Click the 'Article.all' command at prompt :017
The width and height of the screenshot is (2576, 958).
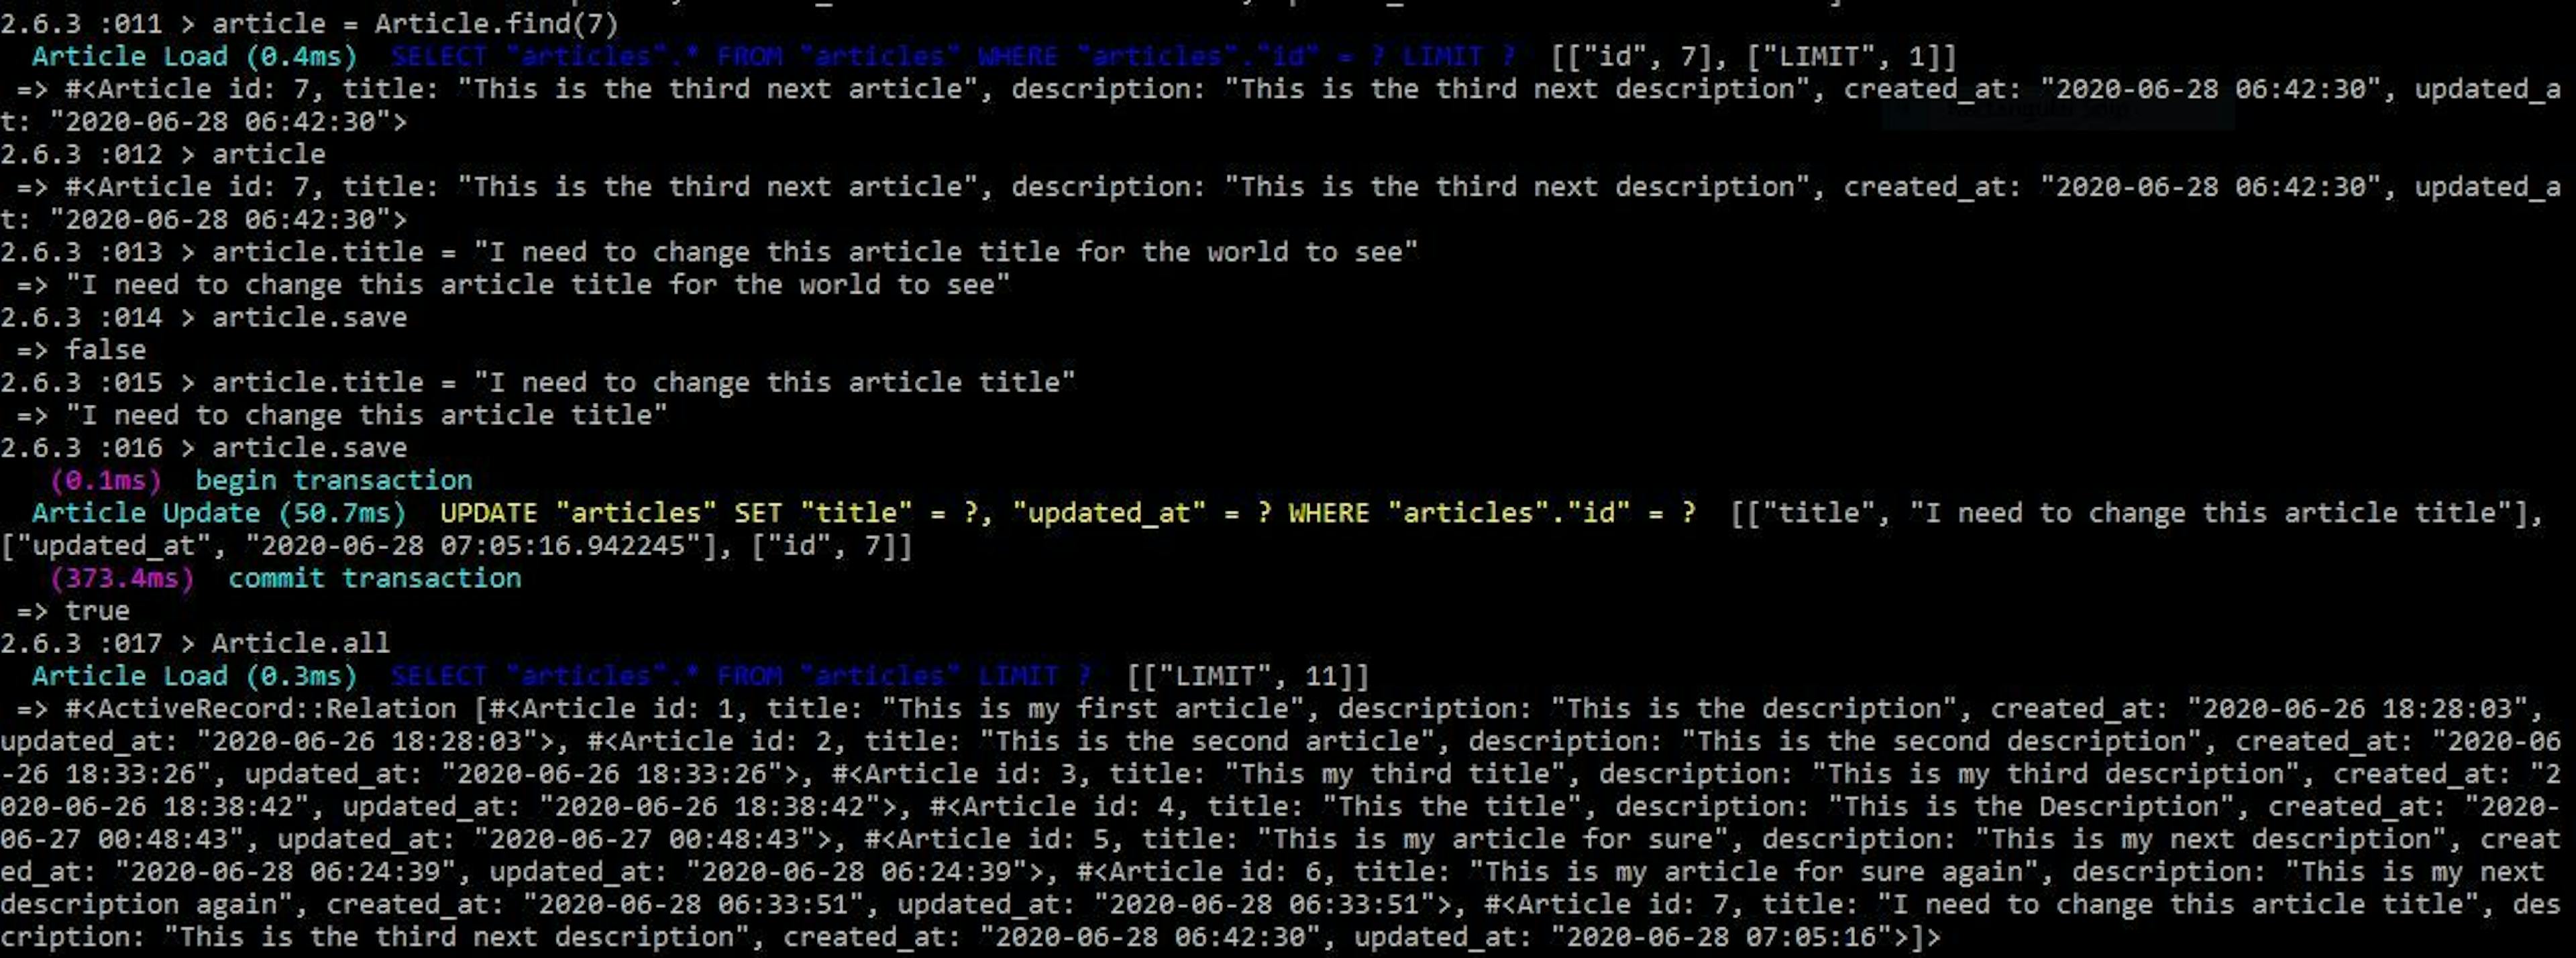click(x=300, y=642)
